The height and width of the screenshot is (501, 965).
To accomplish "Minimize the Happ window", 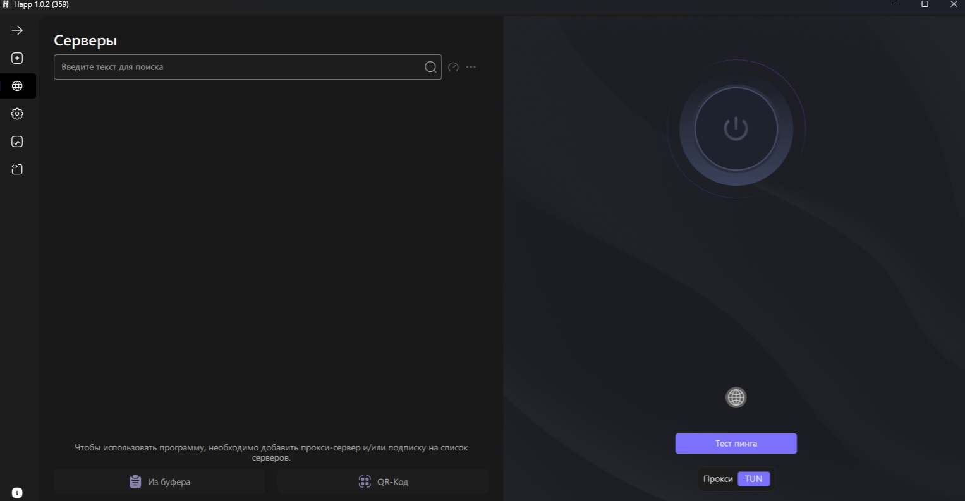I will coord(896,4).
